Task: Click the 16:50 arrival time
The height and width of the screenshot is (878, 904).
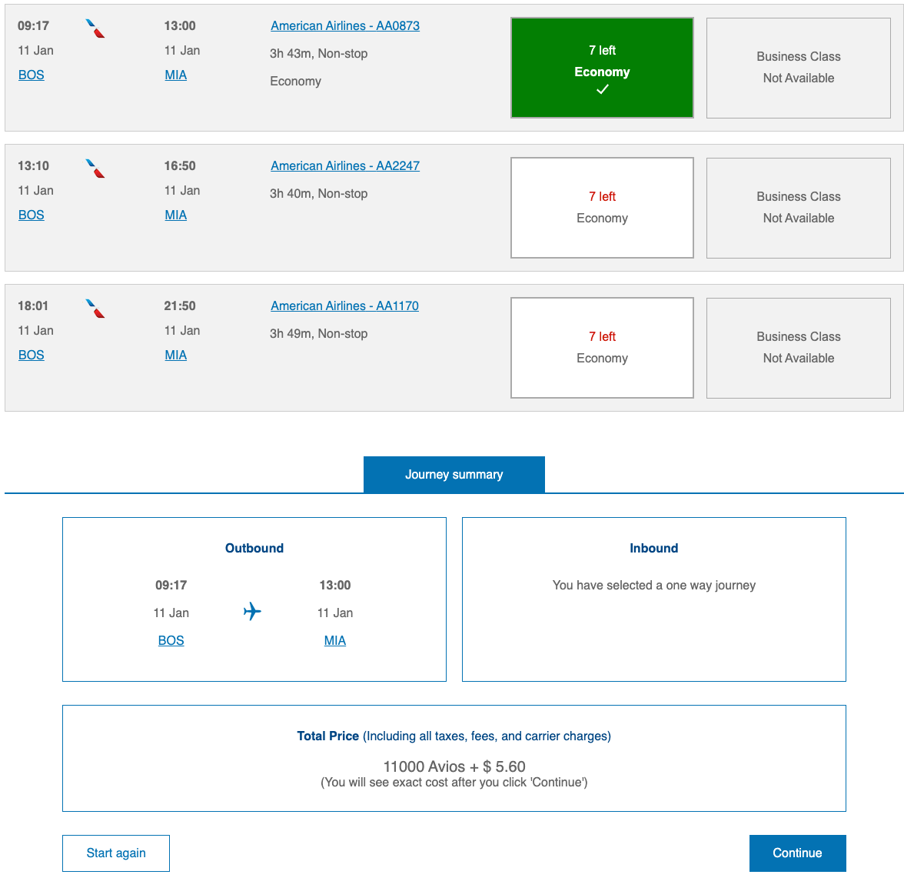Action: pyautogui.click(x=180, y=166)
